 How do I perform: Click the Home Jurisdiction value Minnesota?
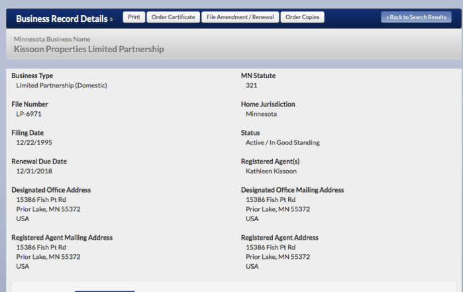pos(261,114)
